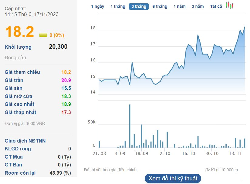Click the Khối lượng label

pyautogui.click(x=18, y=47)
